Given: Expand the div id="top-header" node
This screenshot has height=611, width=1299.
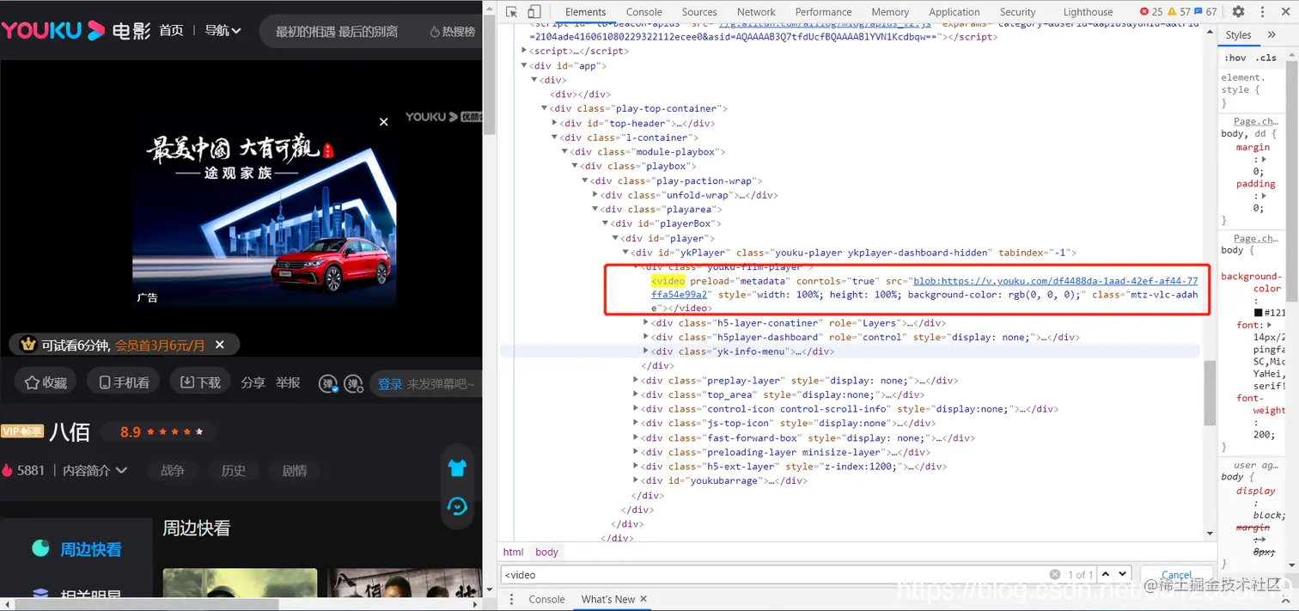Looking at the screenshot, I should pyautogui.click(x=555, y=123).
